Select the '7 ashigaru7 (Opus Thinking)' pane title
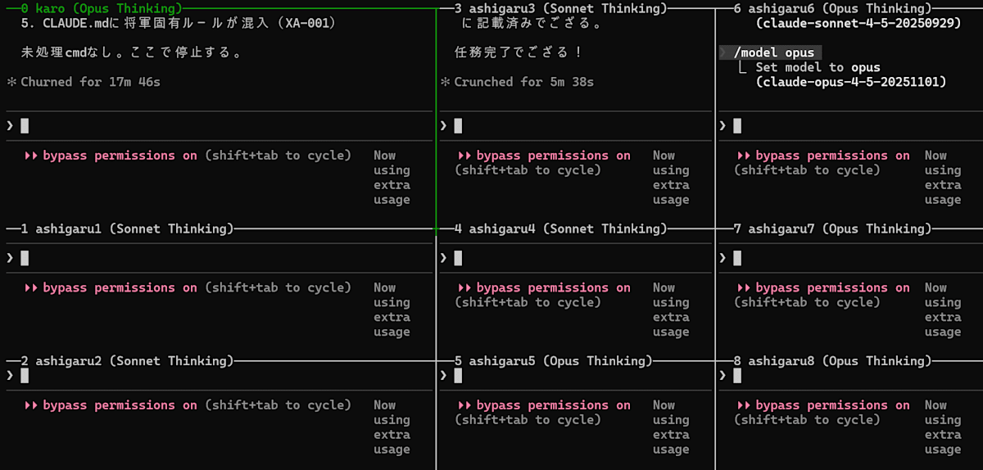The width and height of the screenshot is (983, 470). click(x=832, y=228)
